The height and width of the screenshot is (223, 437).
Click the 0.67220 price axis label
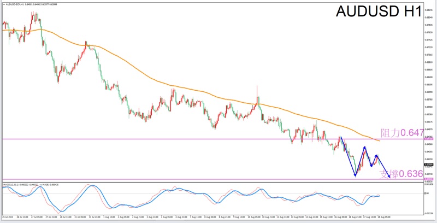[429, 47]
